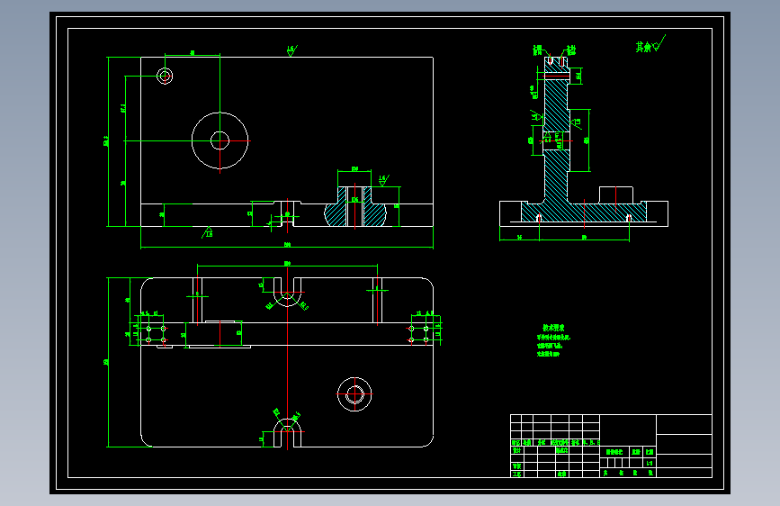
Task: Select the 其余 surface finish note
Action: [x=650, y=44]
